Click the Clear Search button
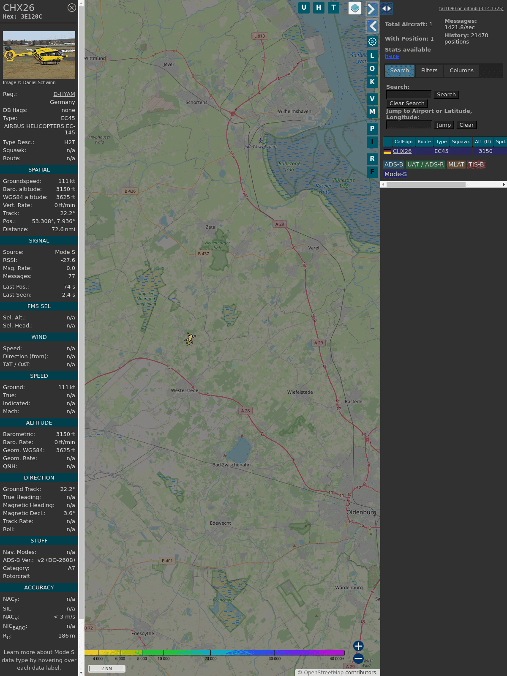The image size is (507, 676). [x=407, y=103]
